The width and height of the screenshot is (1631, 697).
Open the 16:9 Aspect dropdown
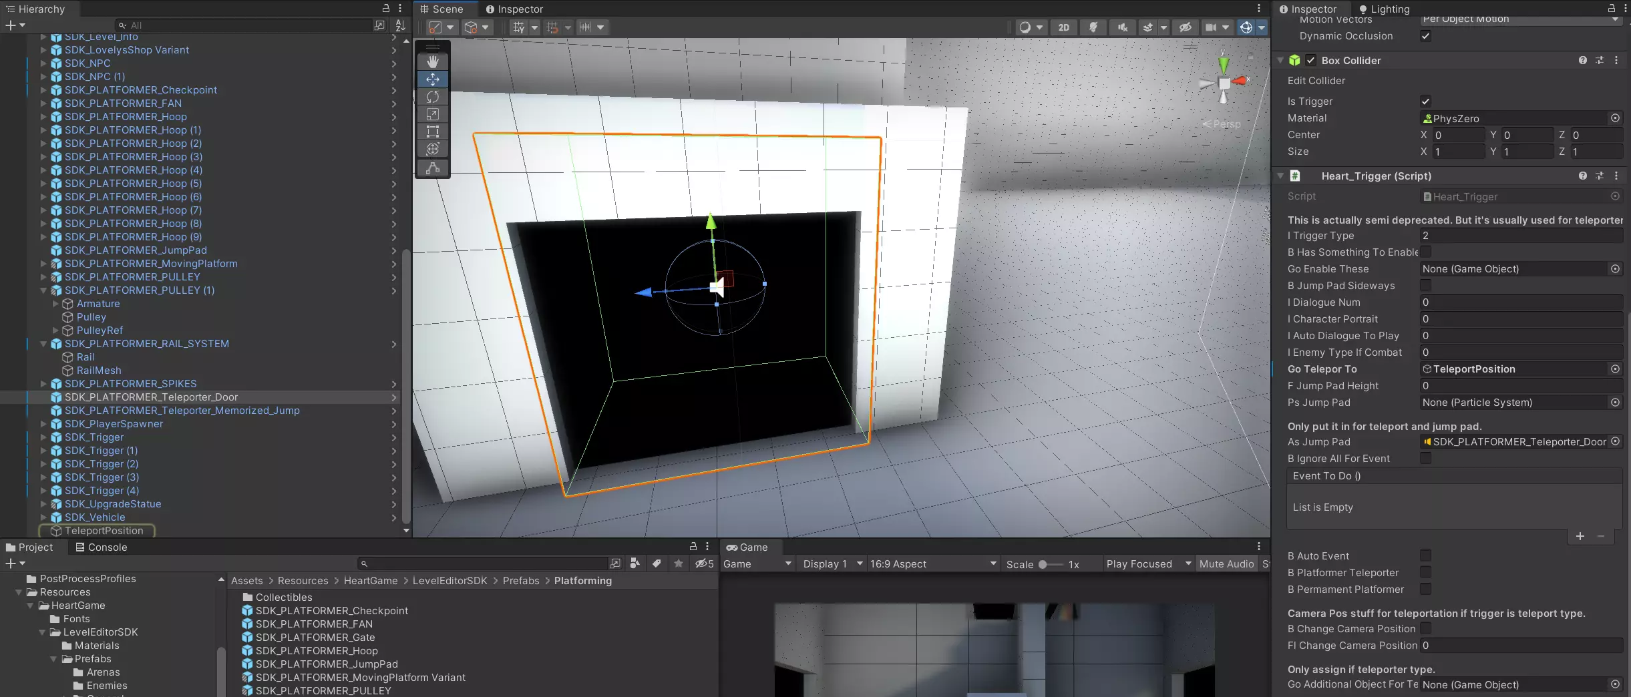932,564
